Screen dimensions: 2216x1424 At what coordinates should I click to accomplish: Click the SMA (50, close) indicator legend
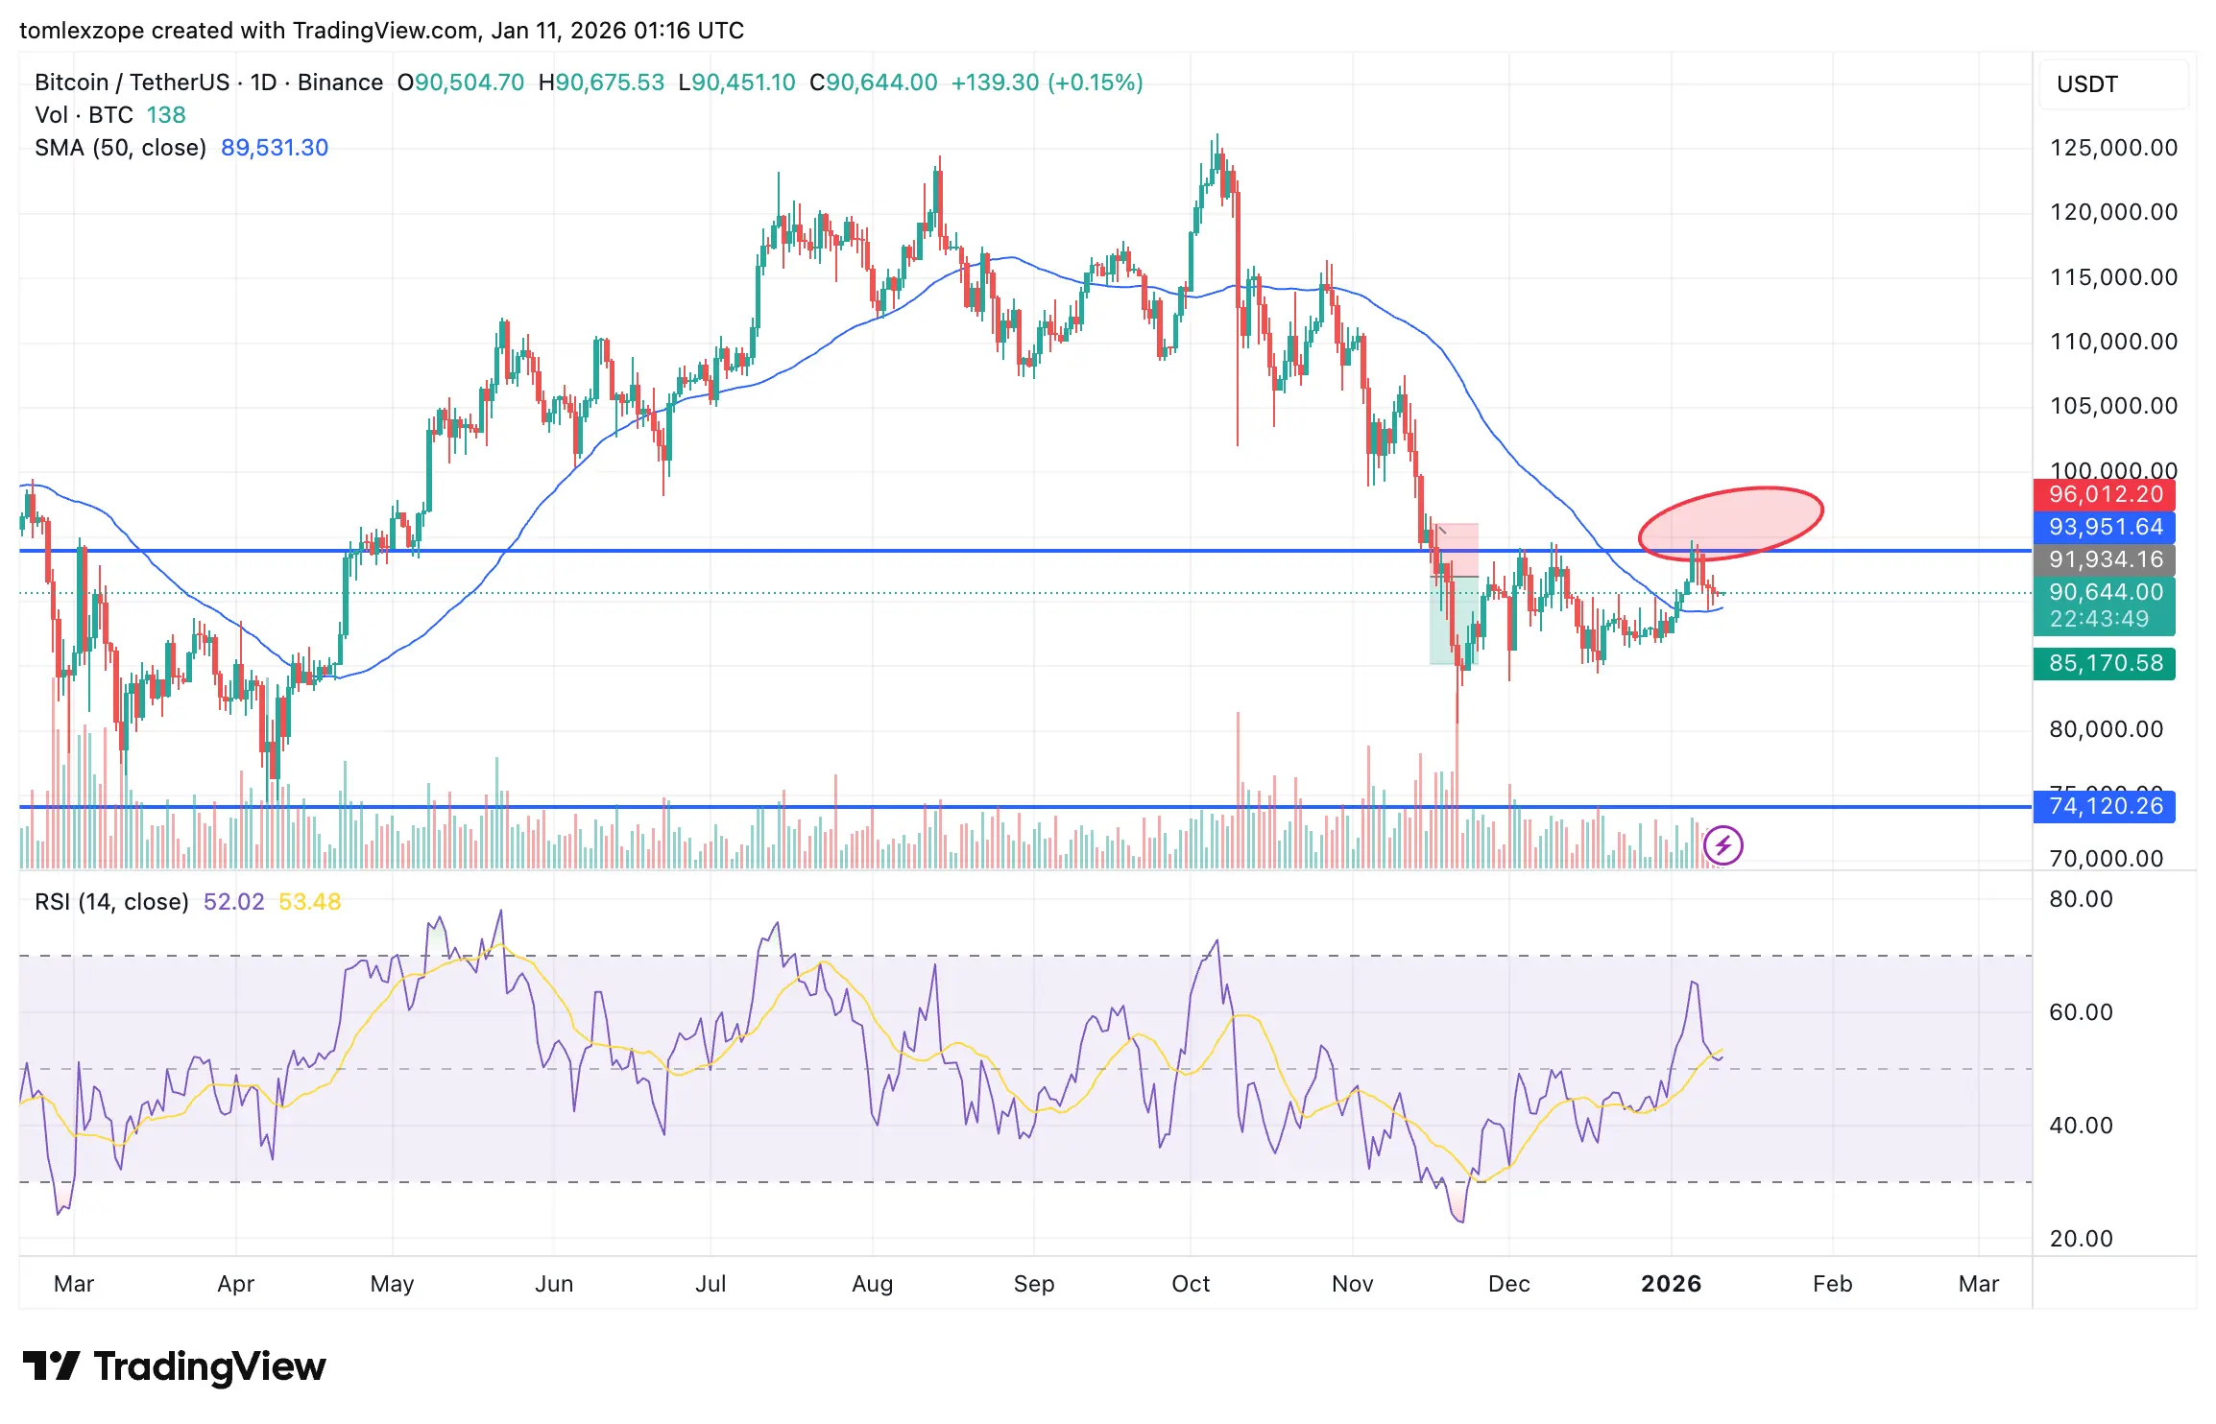tap(121, 148)
